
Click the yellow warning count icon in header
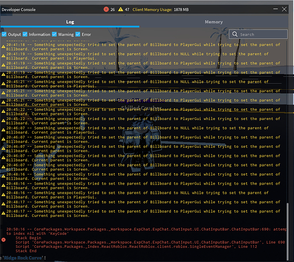pos(120,9)
